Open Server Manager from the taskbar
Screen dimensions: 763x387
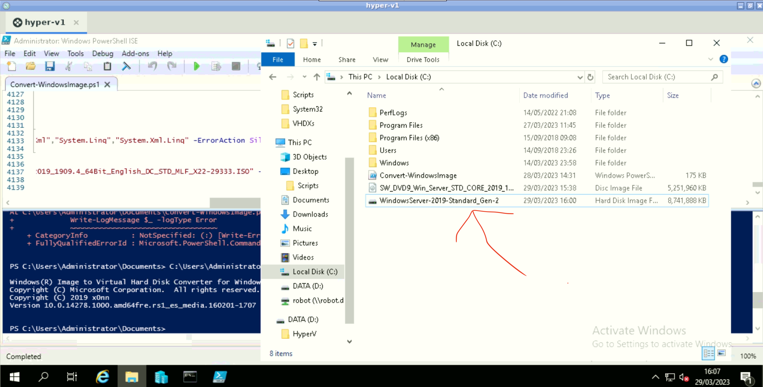tap(161, 377)
